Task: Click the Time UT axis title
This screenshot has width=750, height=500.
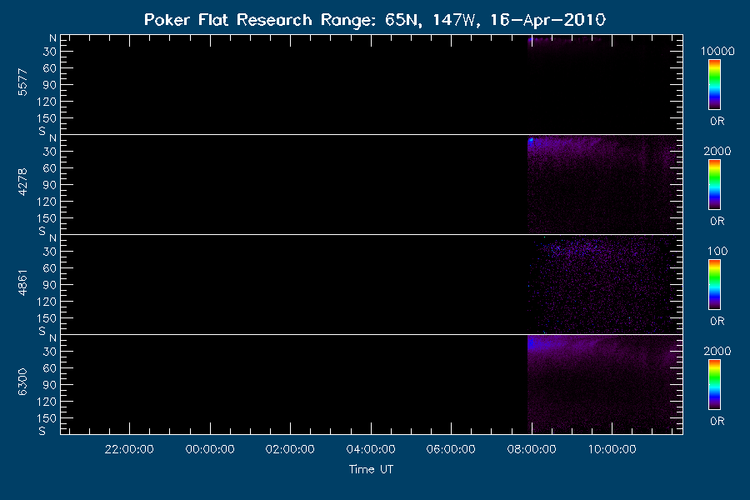Action: [371, 469]
